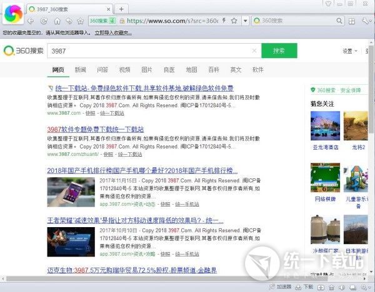Viewport: 375px width, 292px height.
Task: Click the 网络棋牌 thumbnail image
Action: [325, 178]
